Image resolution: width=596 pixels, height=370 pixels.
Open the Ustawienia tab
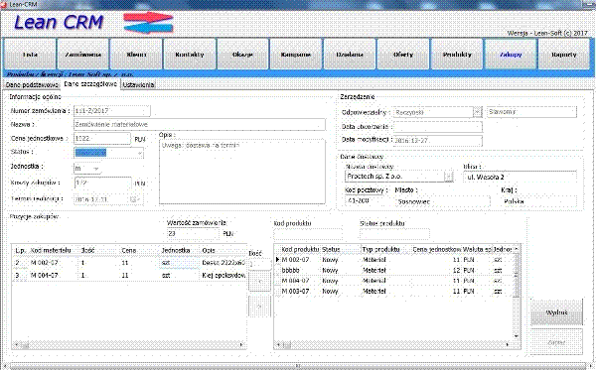coord(138,85)
